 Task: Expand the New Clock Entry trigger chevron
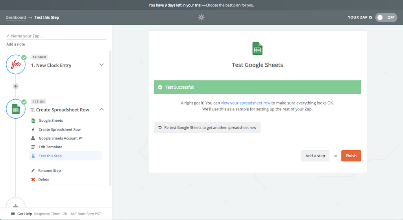[102, 65]
